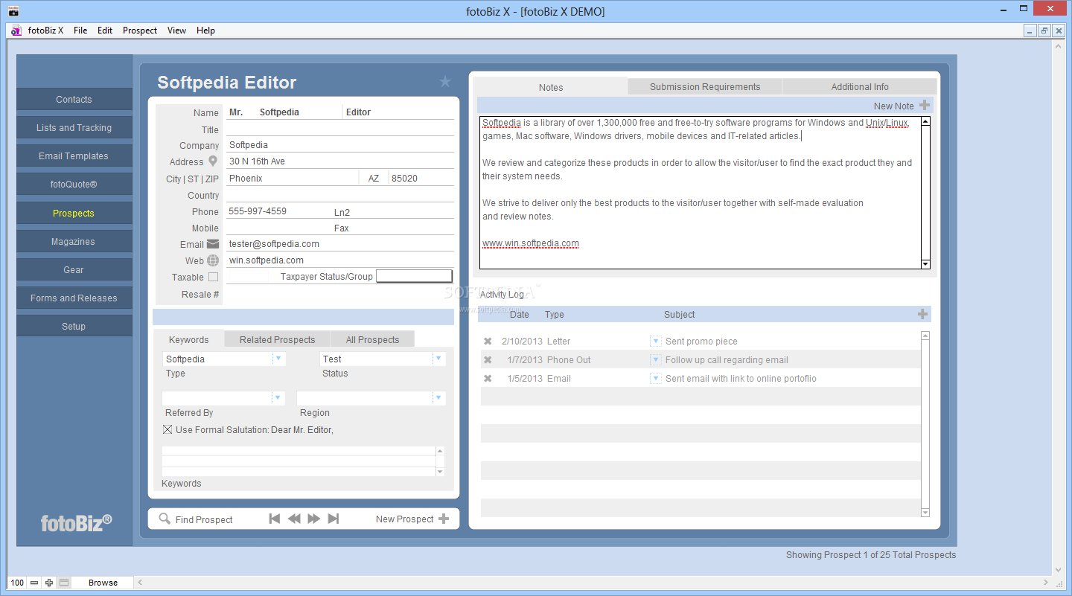
Task: Toggle the Taxable checkbox
Action: [214, 277]
